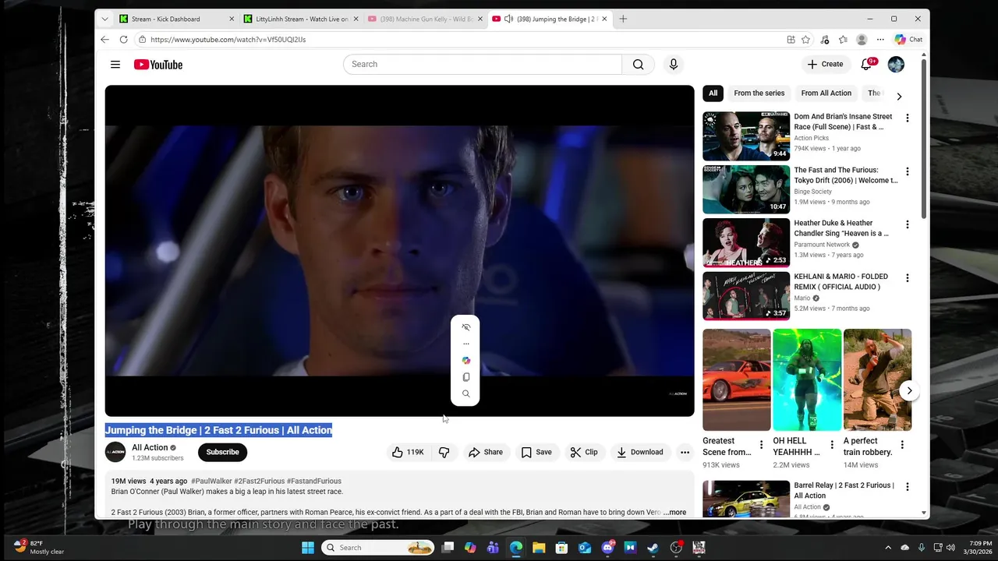998x561 pixels.
Task: Close the Stream - Kick Dashboard tab
Action: 232,19
